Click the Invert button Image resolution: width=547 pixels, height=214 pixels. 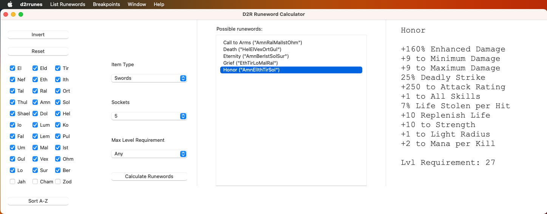(38, 35)
